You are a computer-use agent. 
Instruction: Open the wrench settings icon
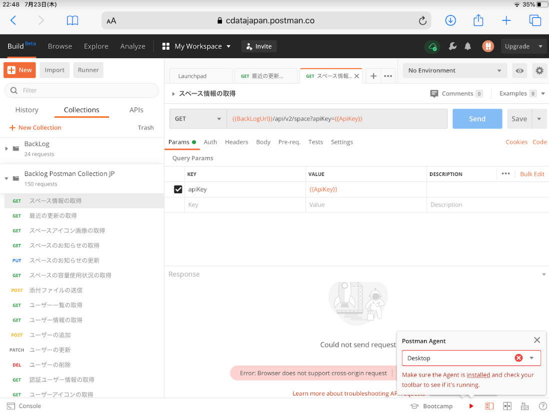pyautogui.click(x=452, y=46)
